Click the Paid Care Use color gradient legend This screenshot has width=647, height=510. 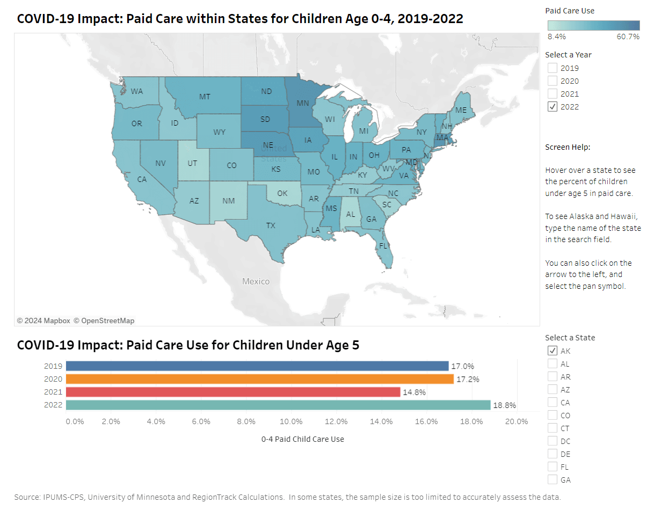pyautogui.click(x=593, y=25)
